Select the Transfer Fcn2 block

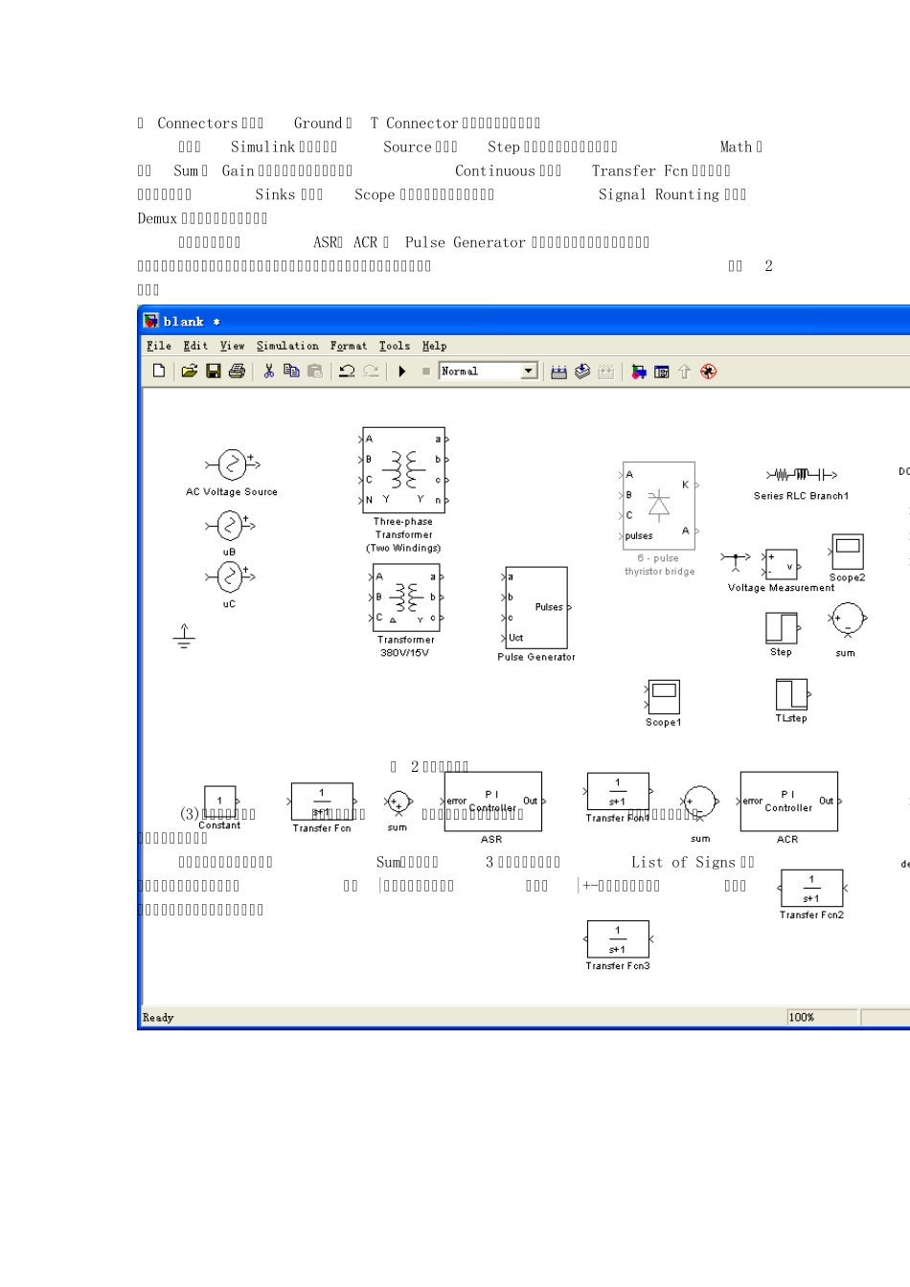pyautogui.click(x=812, y=888)
